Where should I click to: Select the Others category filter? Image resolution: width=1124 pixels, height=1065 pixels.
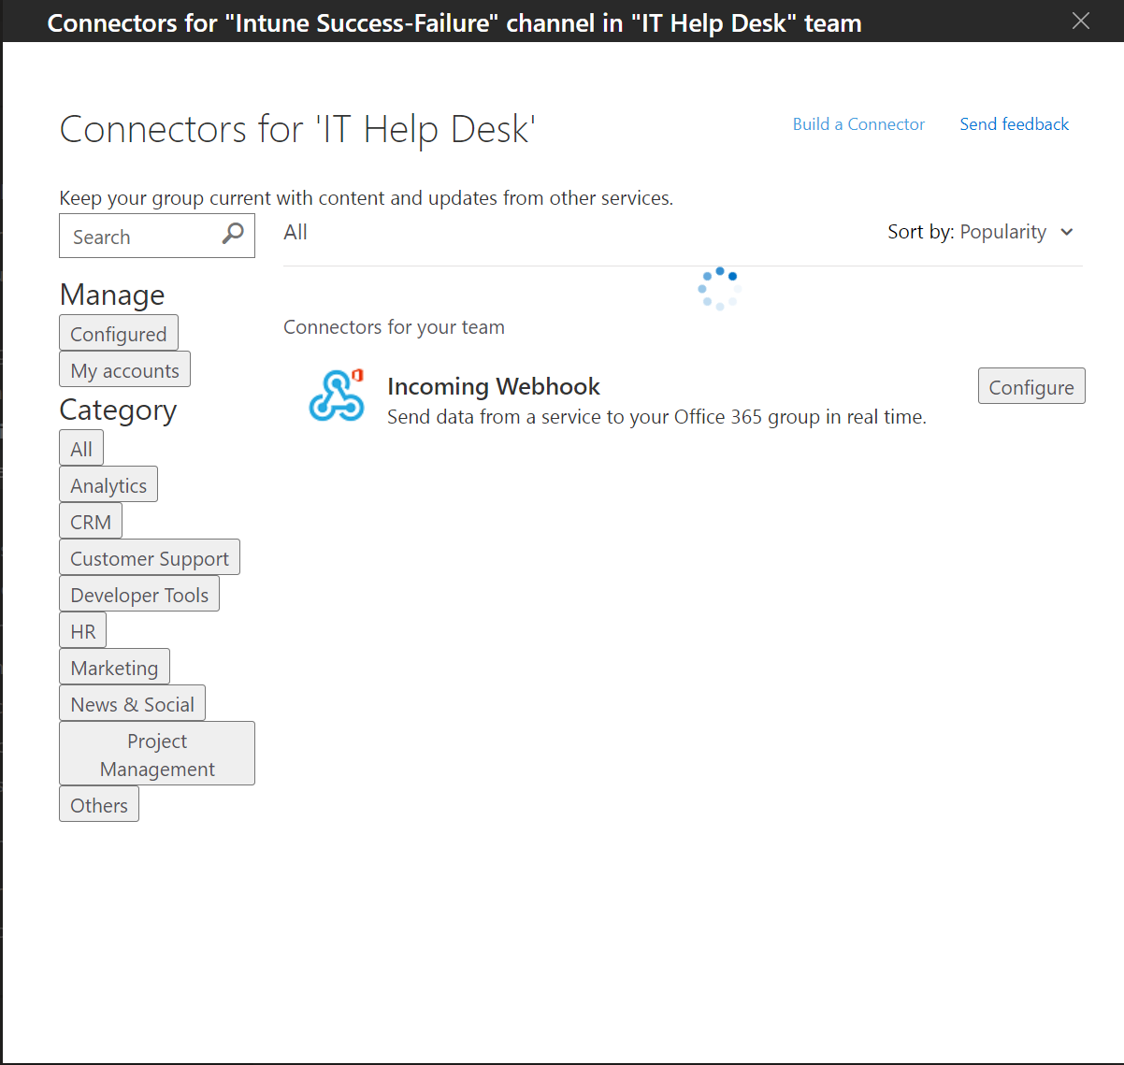click(98, 804)
